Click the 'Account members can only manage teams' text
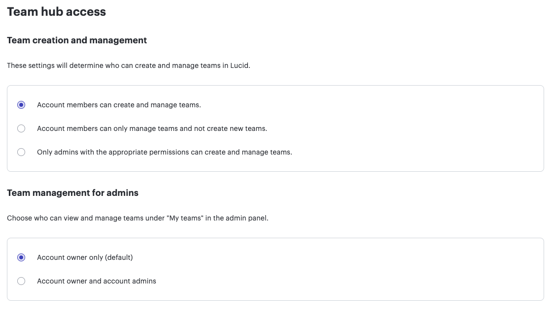Image resolution: width=551 pixels, height=315 pixels. 151,128
